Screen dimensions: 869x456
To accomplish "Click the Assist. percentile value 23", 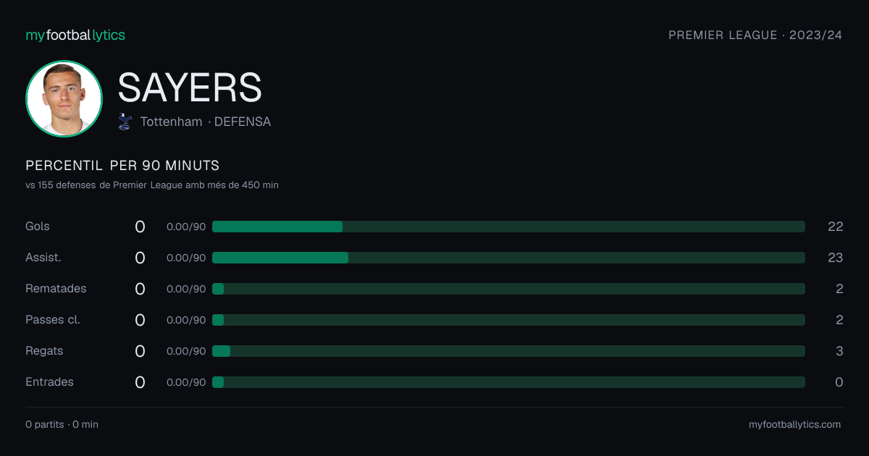I will (835, 258).
